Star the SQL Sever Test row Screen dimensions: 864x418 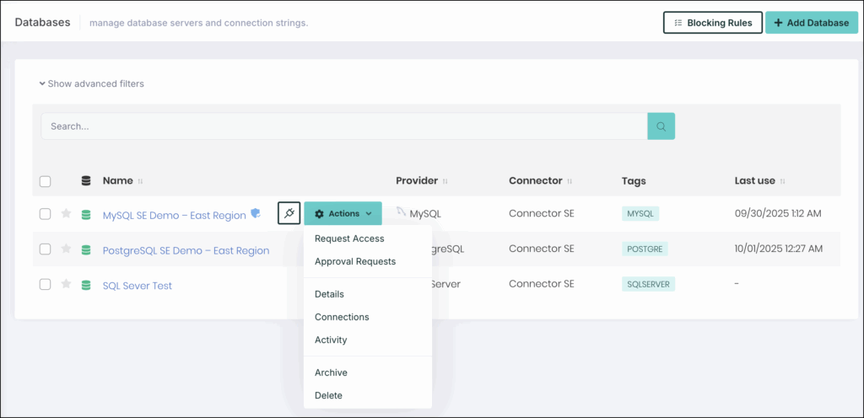66,285
